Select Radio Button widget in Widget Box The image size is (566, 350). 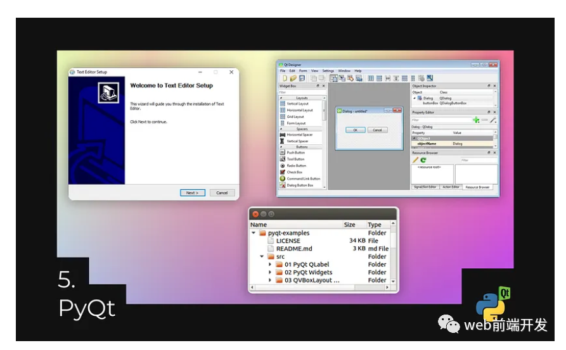click(293, 165)
